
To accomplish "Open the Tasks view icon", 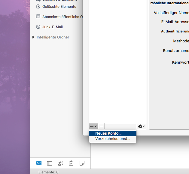I will pos(71,163).
